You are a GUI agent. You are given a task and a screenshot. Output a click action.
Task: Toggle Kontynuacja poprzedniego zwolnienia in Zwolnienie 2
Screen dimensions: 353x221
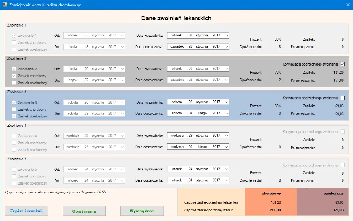coord(343,64)
